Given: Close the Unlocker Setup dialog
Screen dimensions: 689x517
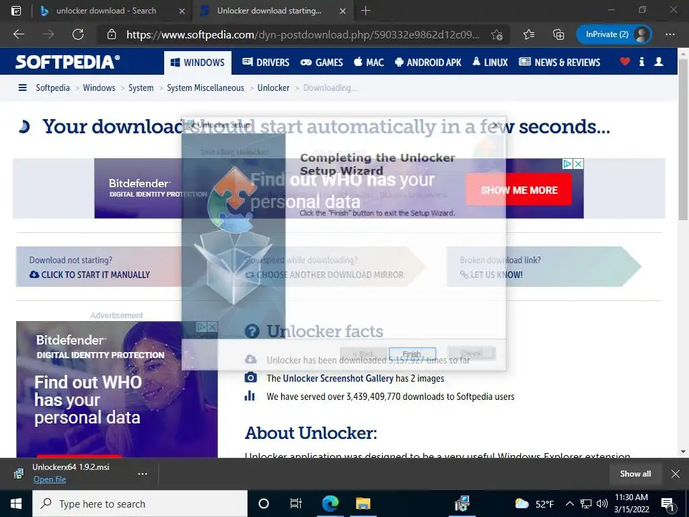Looking at the screenshot, I should coord(496,125).
